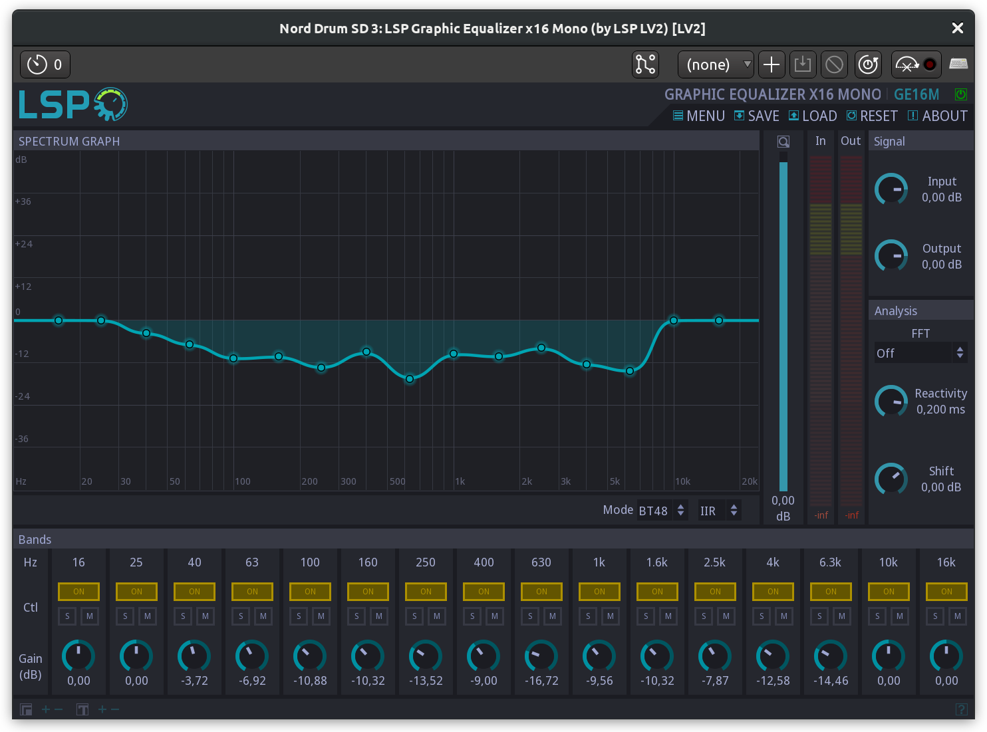987x732 pixels.
Task: Mute the 1.6k band
Action: [x=668, y=616]
